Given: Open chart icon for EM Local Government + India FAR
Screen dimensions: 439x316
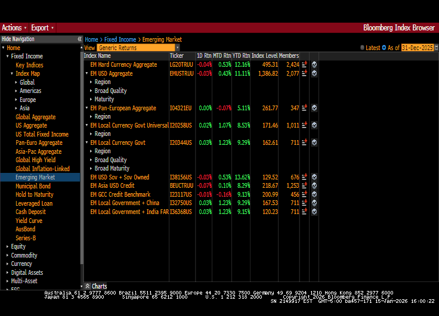Looking at the screenshot, I should pos(314,212).
